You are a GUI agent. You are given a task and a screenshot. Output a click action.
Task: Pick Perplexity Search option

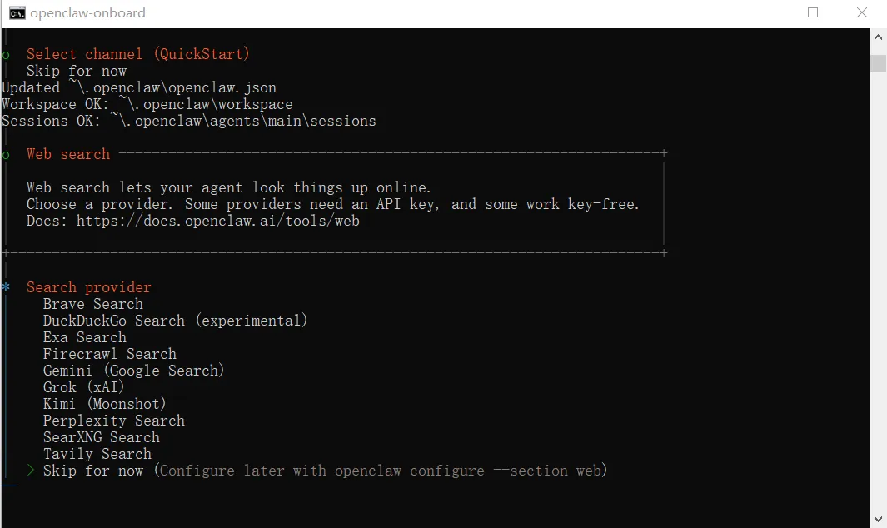[x=113, y=421]
